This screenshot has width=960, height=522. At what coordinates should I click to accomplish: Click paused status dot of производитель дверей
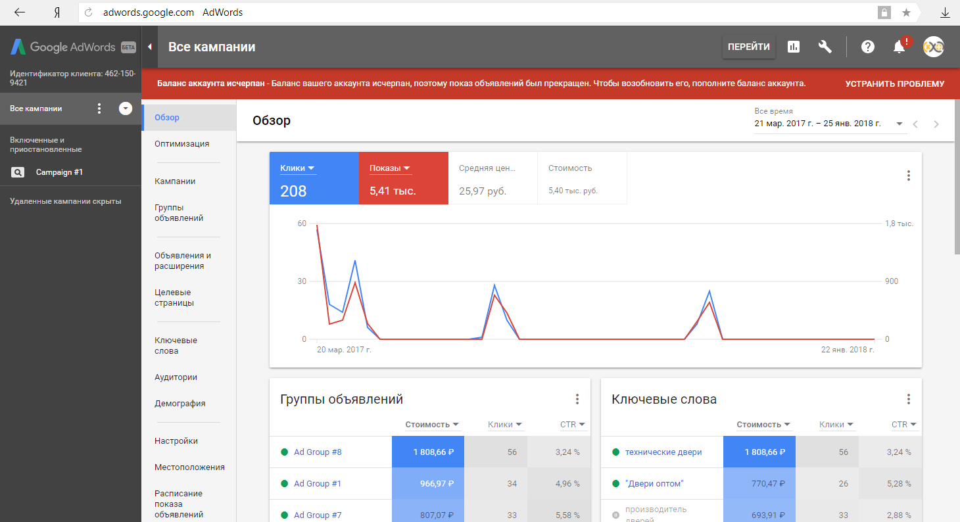click(x=616, y=515)
